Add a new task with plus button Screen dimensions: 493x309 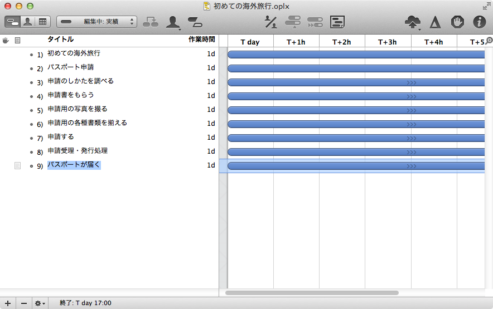(x=8, y=303)
